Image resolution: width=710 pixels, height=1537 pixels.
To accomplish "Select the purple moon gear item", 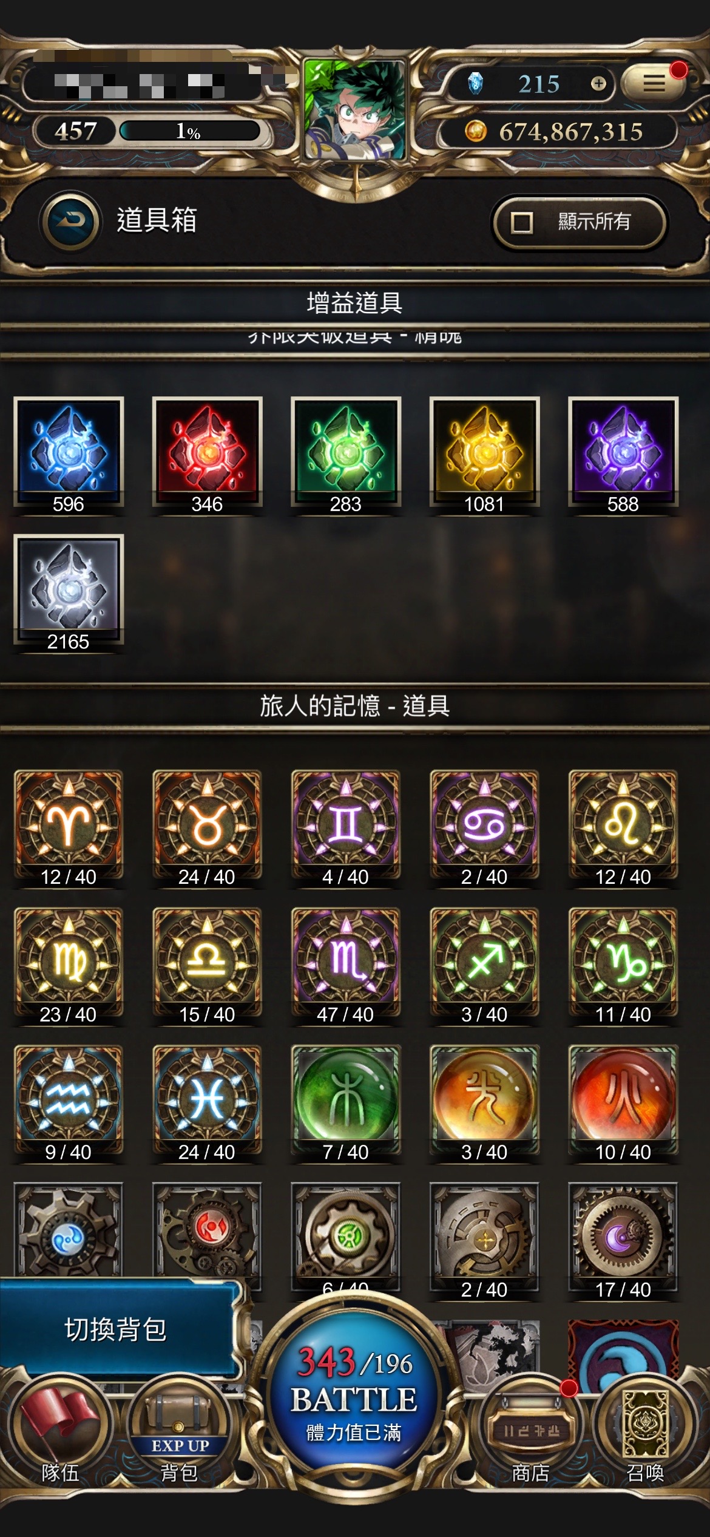I will tap(623, 1241).
